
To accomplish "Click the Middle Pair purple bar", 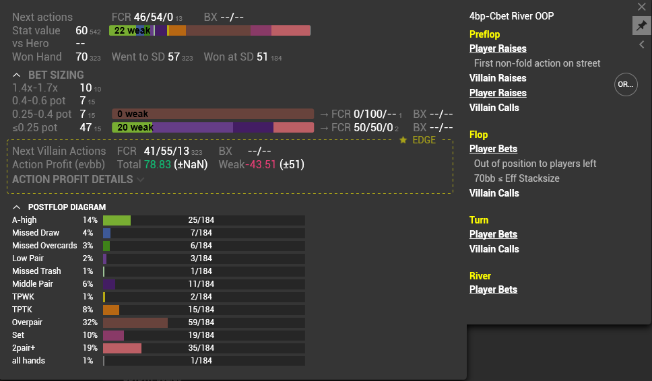I will point(109,284).
